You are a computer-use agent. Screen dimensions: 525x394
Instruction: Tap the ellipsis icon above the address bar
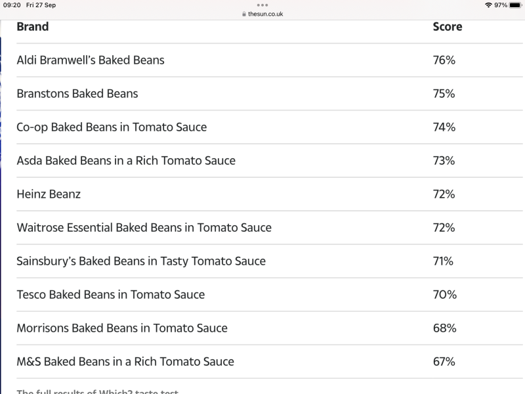pyautogui.click(x=262, y=5)
